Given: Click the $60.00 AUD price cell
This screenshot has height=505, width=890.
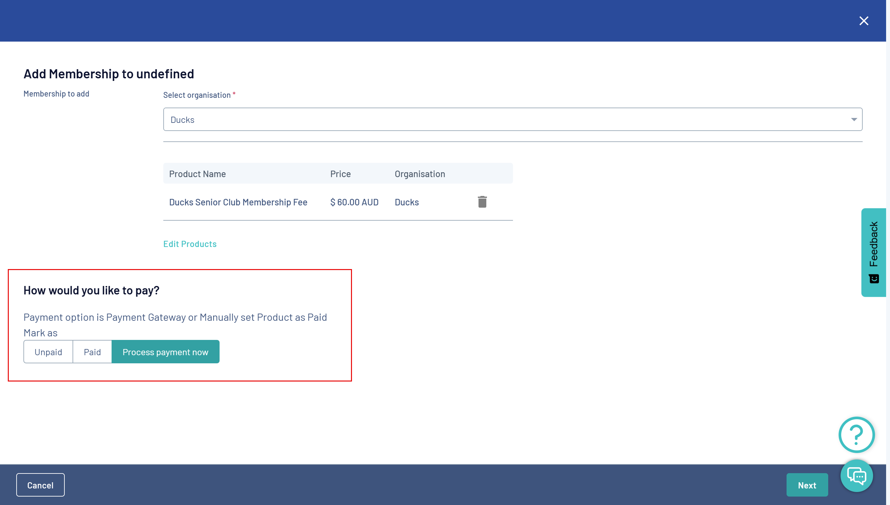Looking at the screenshot, I should tap(354, 202).
